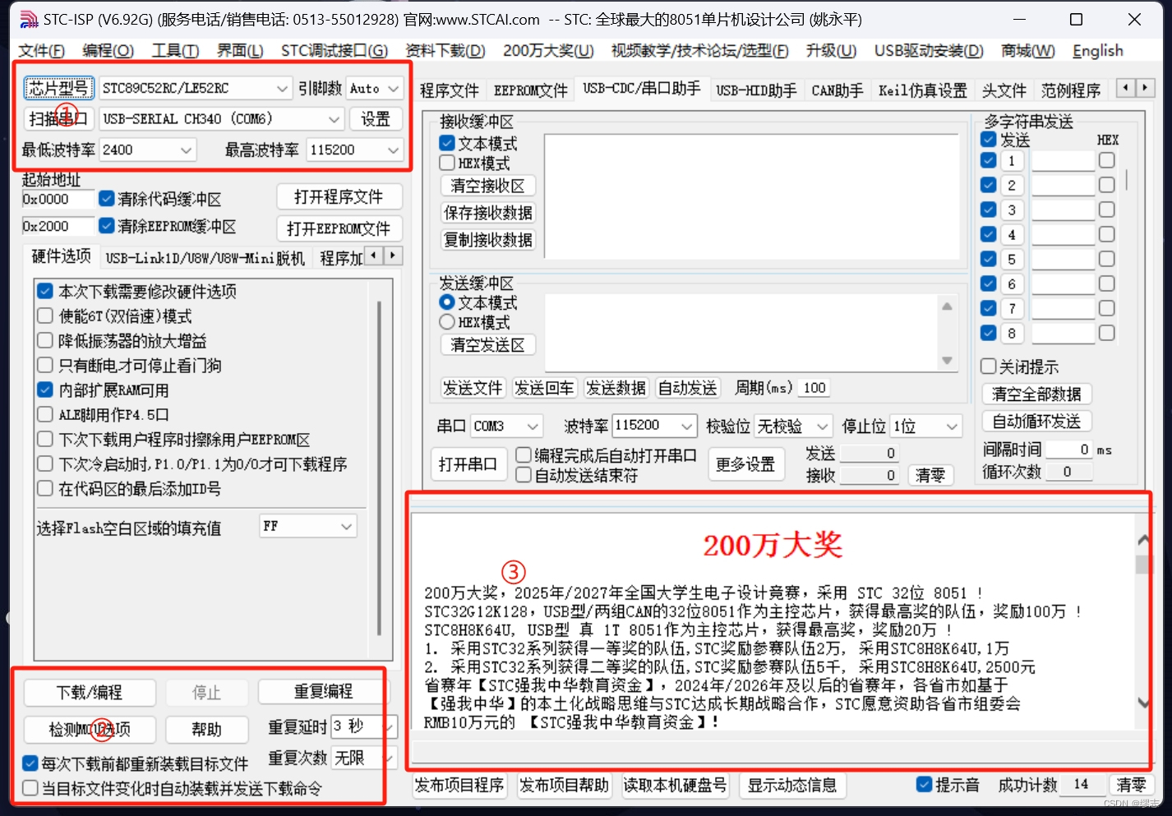Open the 编程(O) menu

click(x=108, y=51)
